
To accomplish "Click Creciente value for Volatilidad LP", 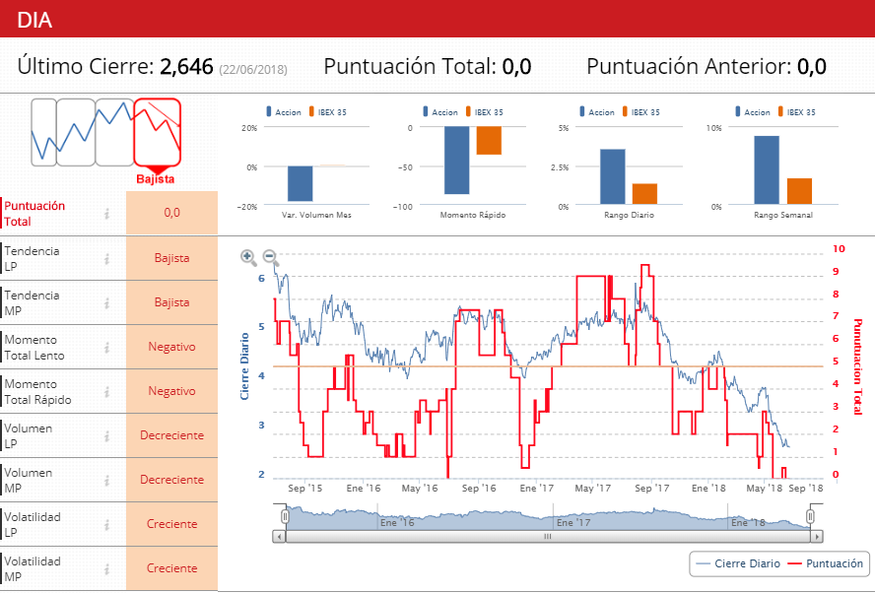I will [171, 524].
